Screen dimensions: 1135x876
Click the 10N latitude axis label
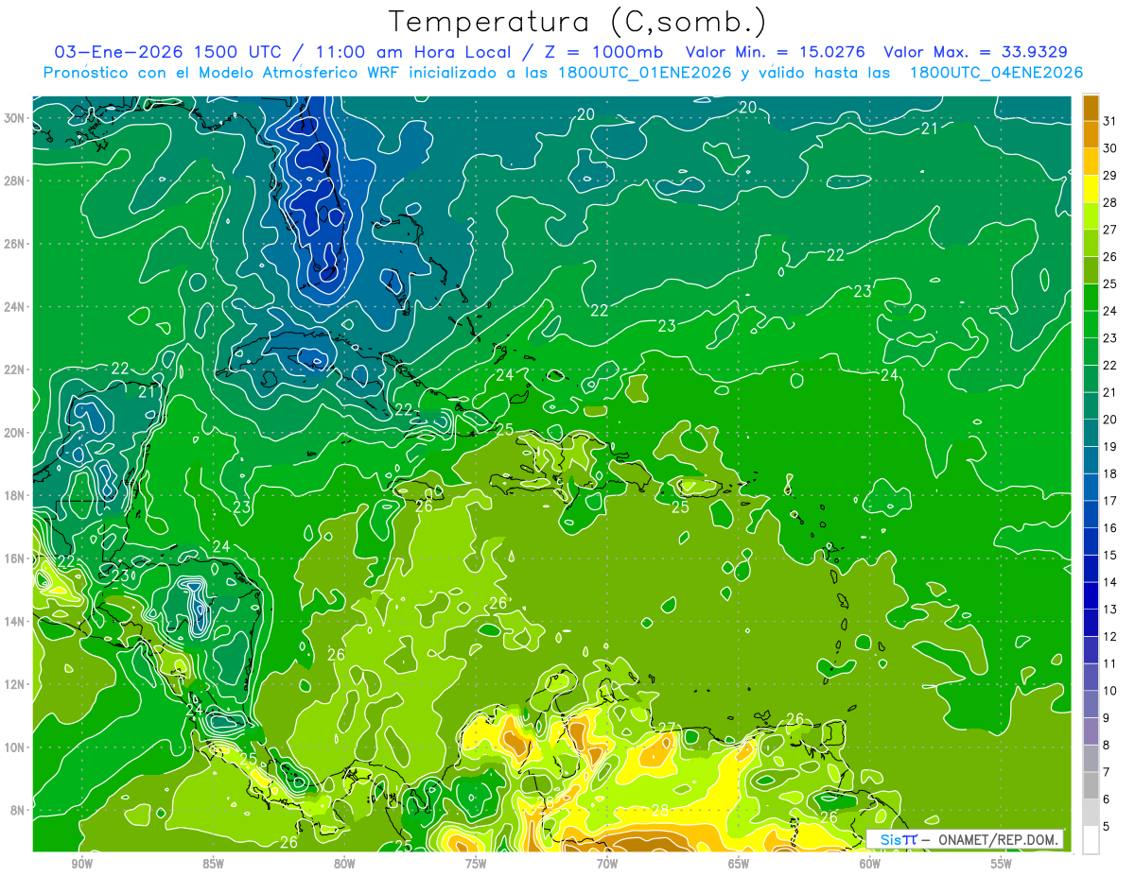(x=16, y=747)
